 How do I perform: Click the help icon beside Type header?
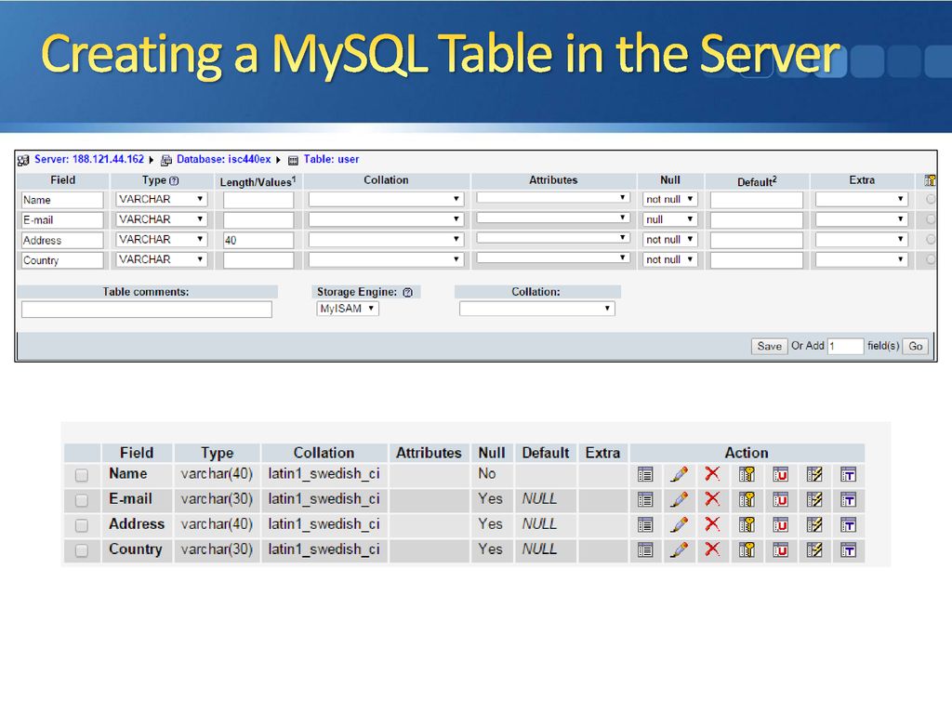174,181
